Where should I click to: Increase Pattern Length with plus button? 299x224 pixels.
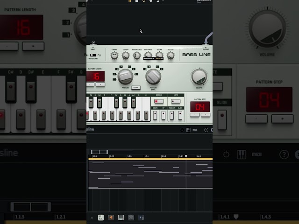100,84
